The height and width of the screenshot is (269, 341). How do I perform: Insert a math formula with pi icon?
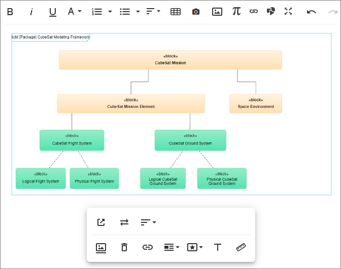click(236, 11)
